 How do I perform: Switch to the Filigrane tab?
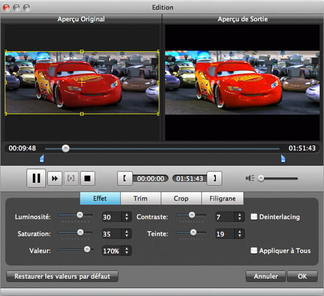222,198
